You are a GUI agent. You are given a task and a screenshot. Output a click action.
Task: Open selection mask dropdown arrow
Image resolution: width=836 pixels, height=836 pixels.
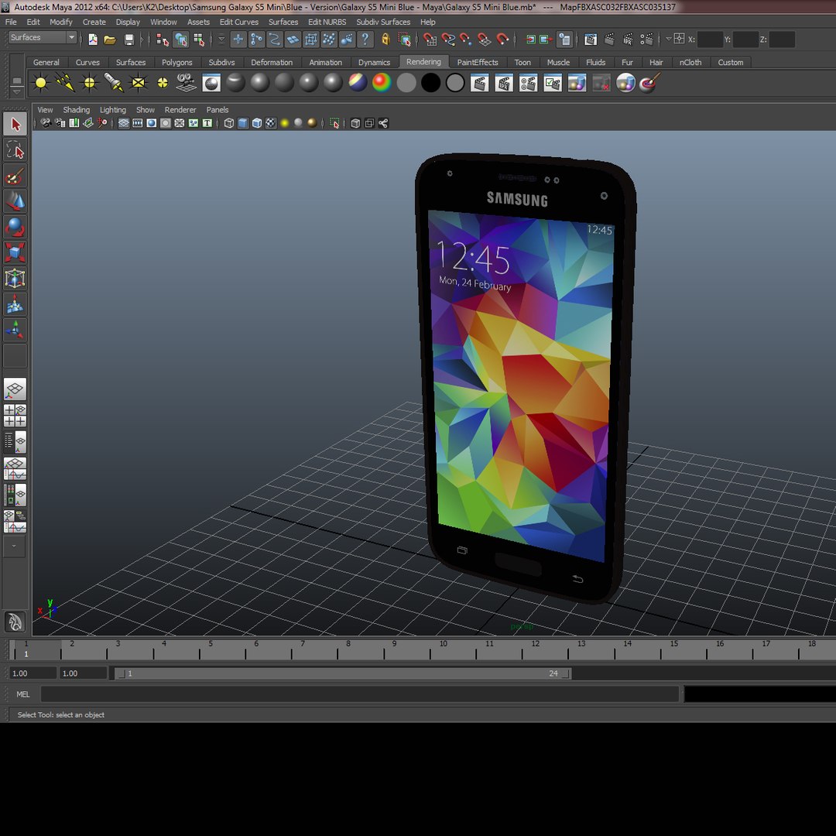click(221, 39)
